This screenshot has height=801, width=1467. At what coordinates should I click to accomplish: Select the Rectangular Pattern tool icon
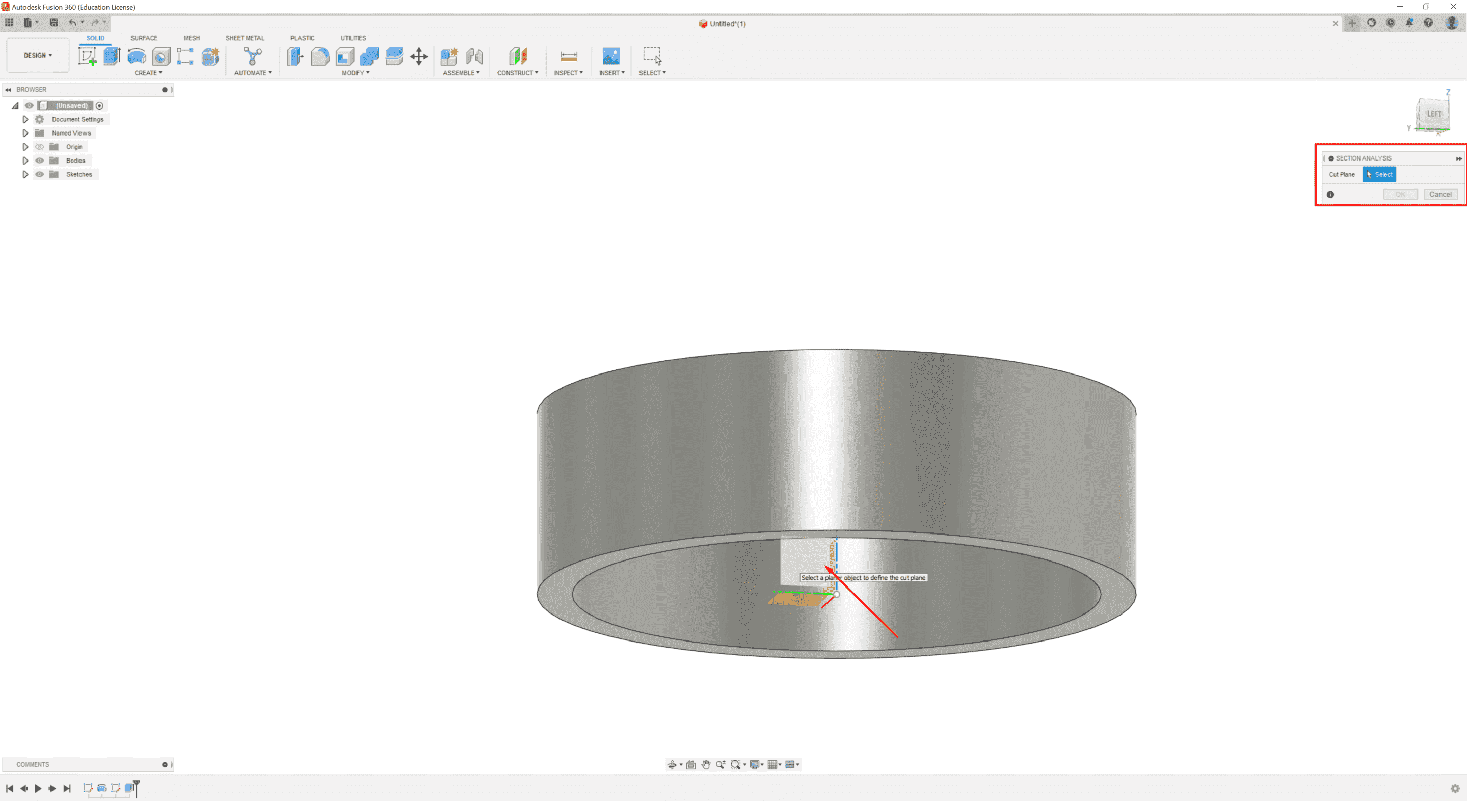point(185,56)
